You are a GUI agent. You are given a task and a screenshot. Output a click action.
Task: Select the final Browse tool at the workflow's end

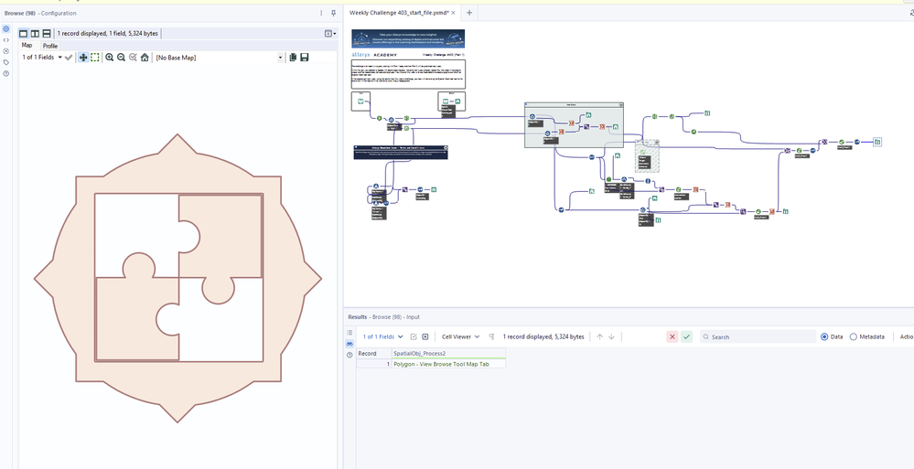(x=877, y=142)
